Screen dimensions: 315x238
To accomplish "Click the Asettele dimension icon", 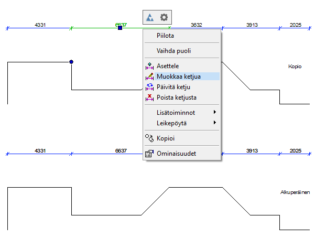I will 148,66.
